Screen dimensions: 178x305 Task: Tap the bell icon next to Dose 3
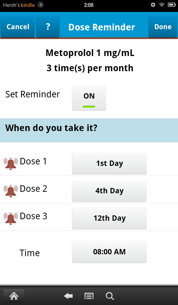point(10,218)
